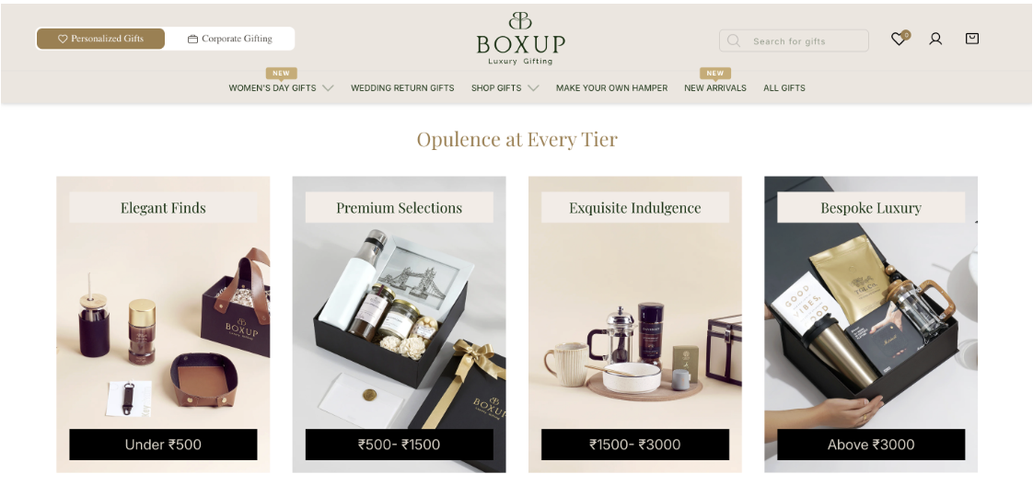
Task: Click the Under ₹500 button
Action: point(163,445)
